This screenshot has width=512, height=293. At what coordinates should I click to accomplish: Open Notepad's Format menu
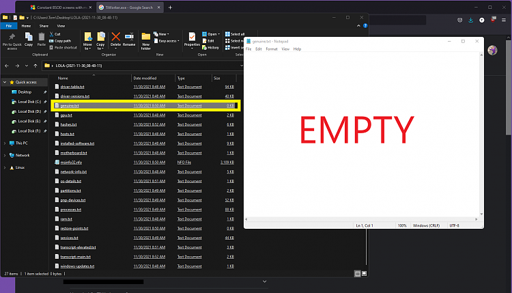pyautogui.click(x=271, y=49)
